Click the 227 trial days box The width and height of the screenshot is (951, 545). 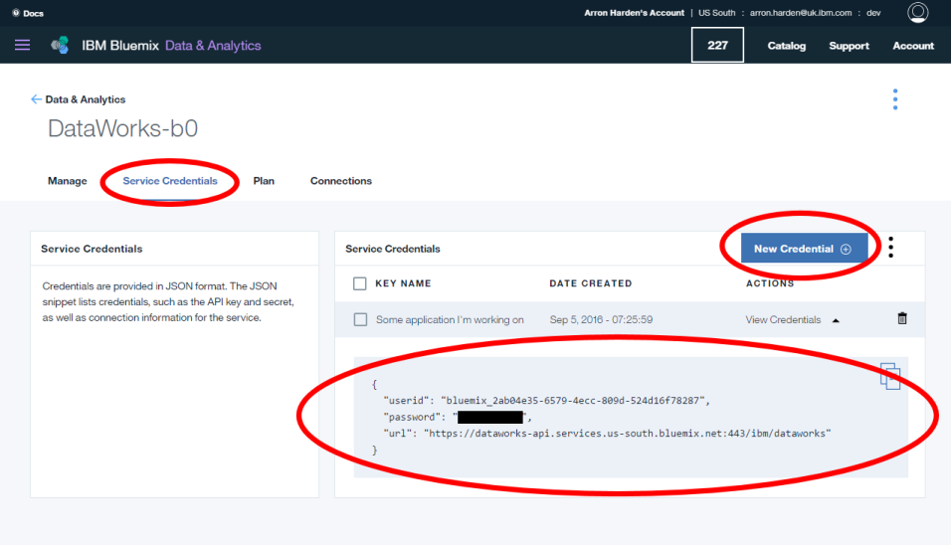tap(717, 45)
